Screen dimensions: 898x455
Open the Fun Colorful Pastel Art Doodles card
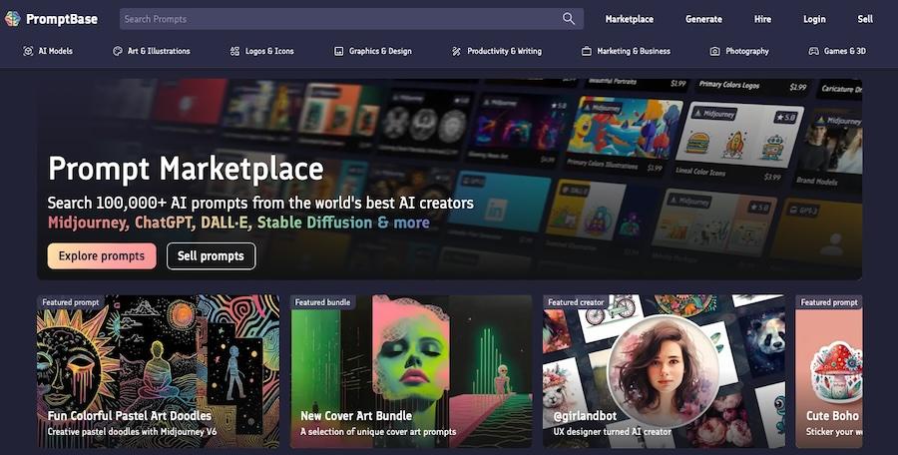[x=158, y=371]
